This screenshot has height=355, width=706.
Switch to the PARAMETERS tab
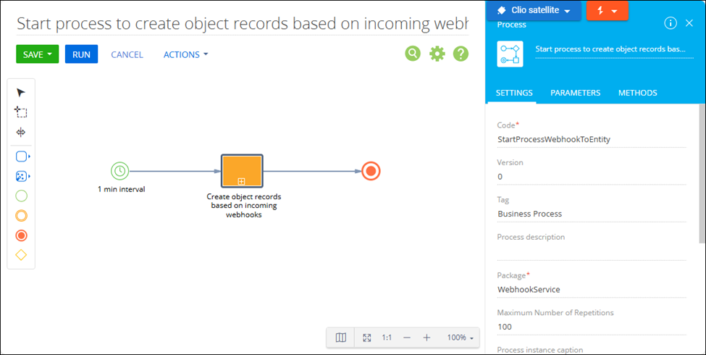(x=575, y=93)
